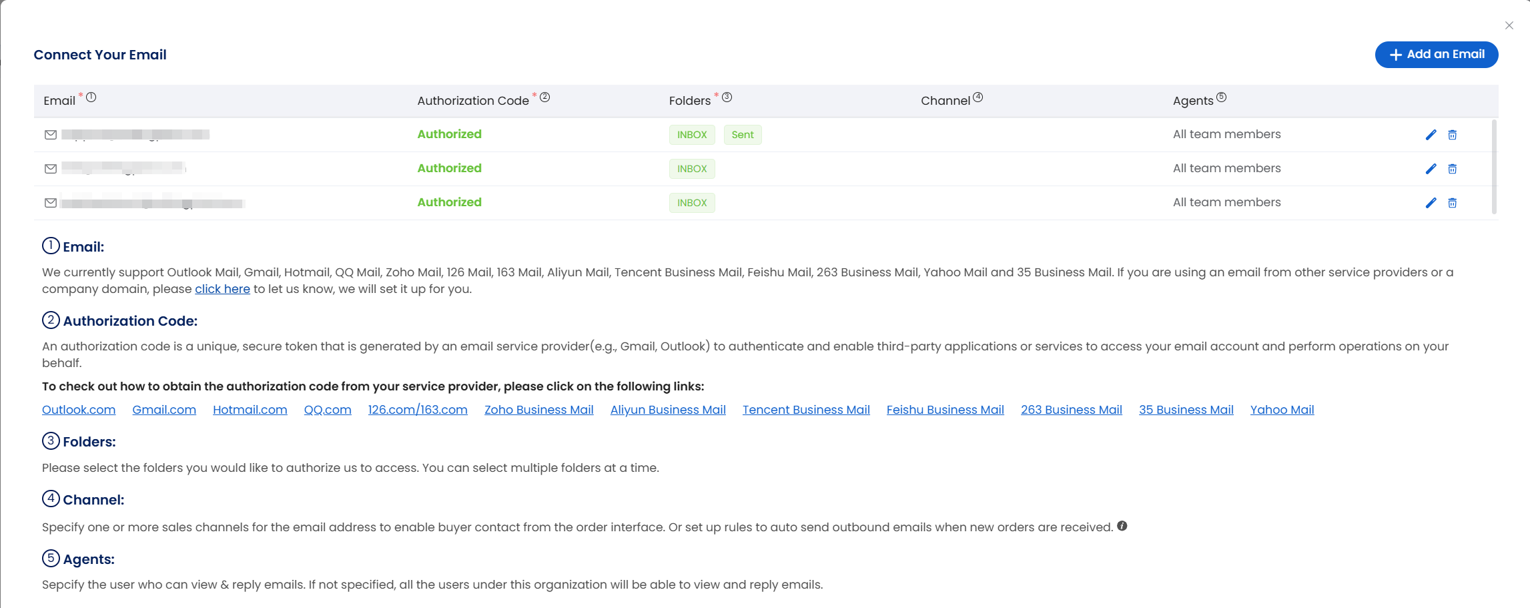This screenshot has width=1530, height=608.
Task: Open the Outlook.com authorization guide link
Action: point(79,410)
